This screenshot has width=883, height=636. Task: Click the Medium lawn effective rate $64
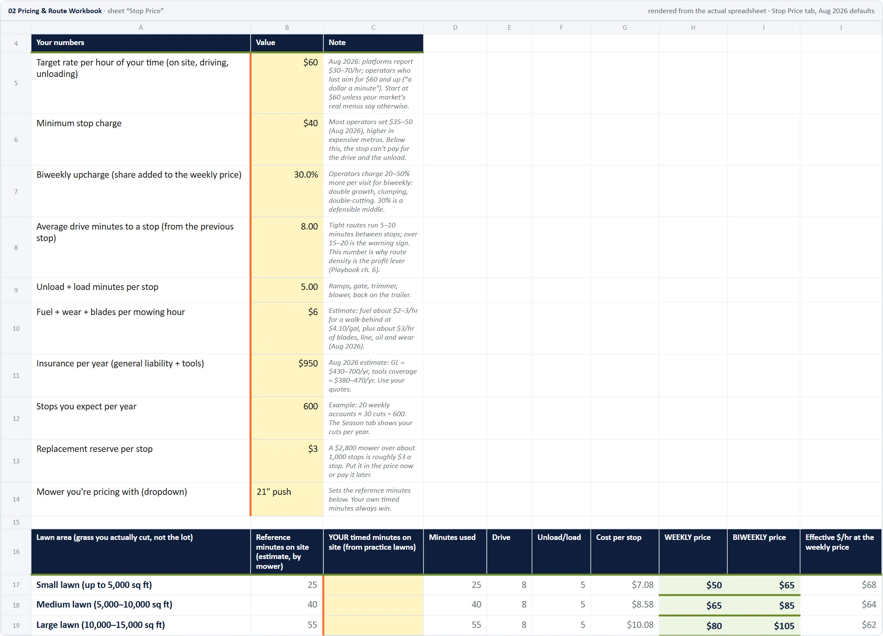tap(841, 605)
